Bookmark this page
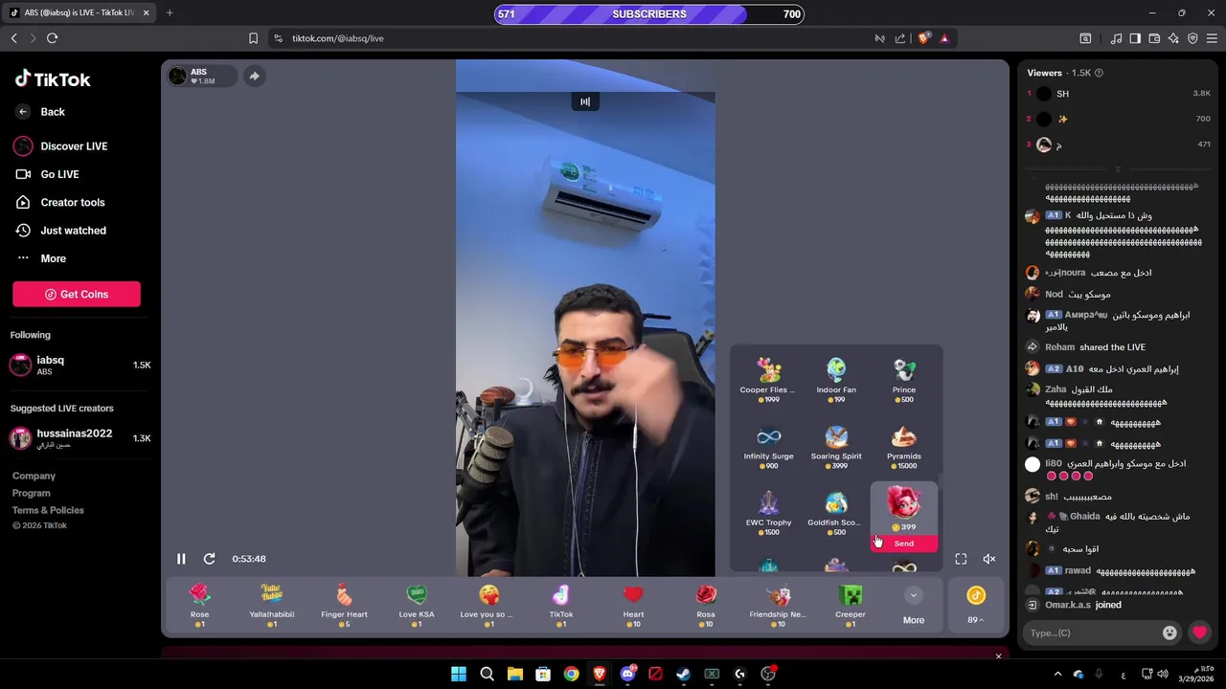This screenshot has height=689, width=1226. pyautogui.click(x=253, y=38)
